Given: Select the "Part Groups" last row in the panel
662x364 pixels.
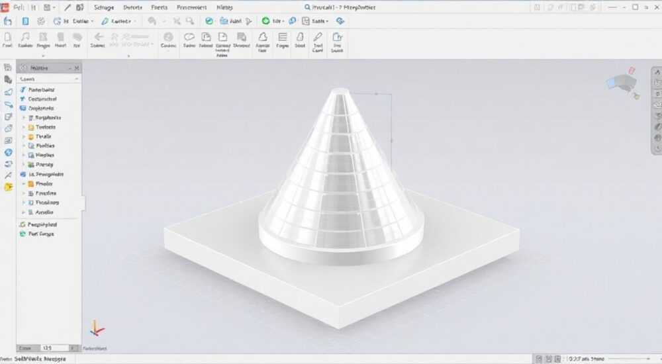Looking at the screenshot, I should click(x=36, y=234).
